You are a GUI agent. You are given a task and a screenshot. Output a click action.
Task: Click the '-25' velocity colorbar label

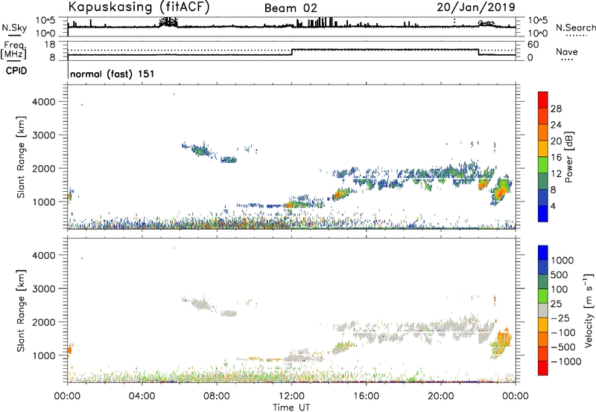coord(561,318)
